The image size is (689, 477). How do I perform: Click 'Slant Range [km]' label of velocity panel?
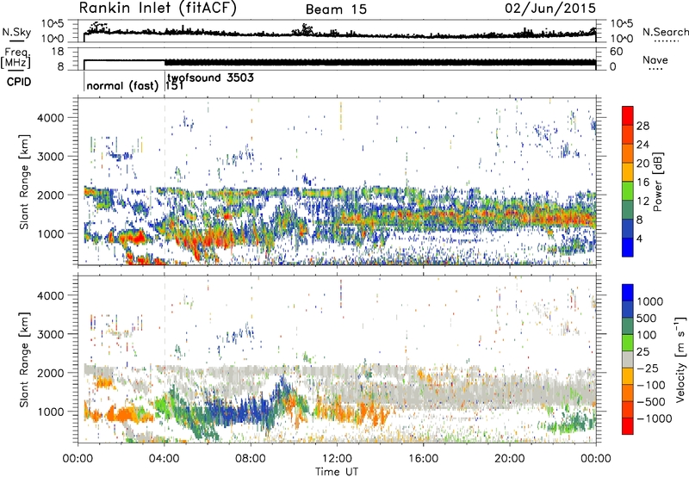coord(24,359)
